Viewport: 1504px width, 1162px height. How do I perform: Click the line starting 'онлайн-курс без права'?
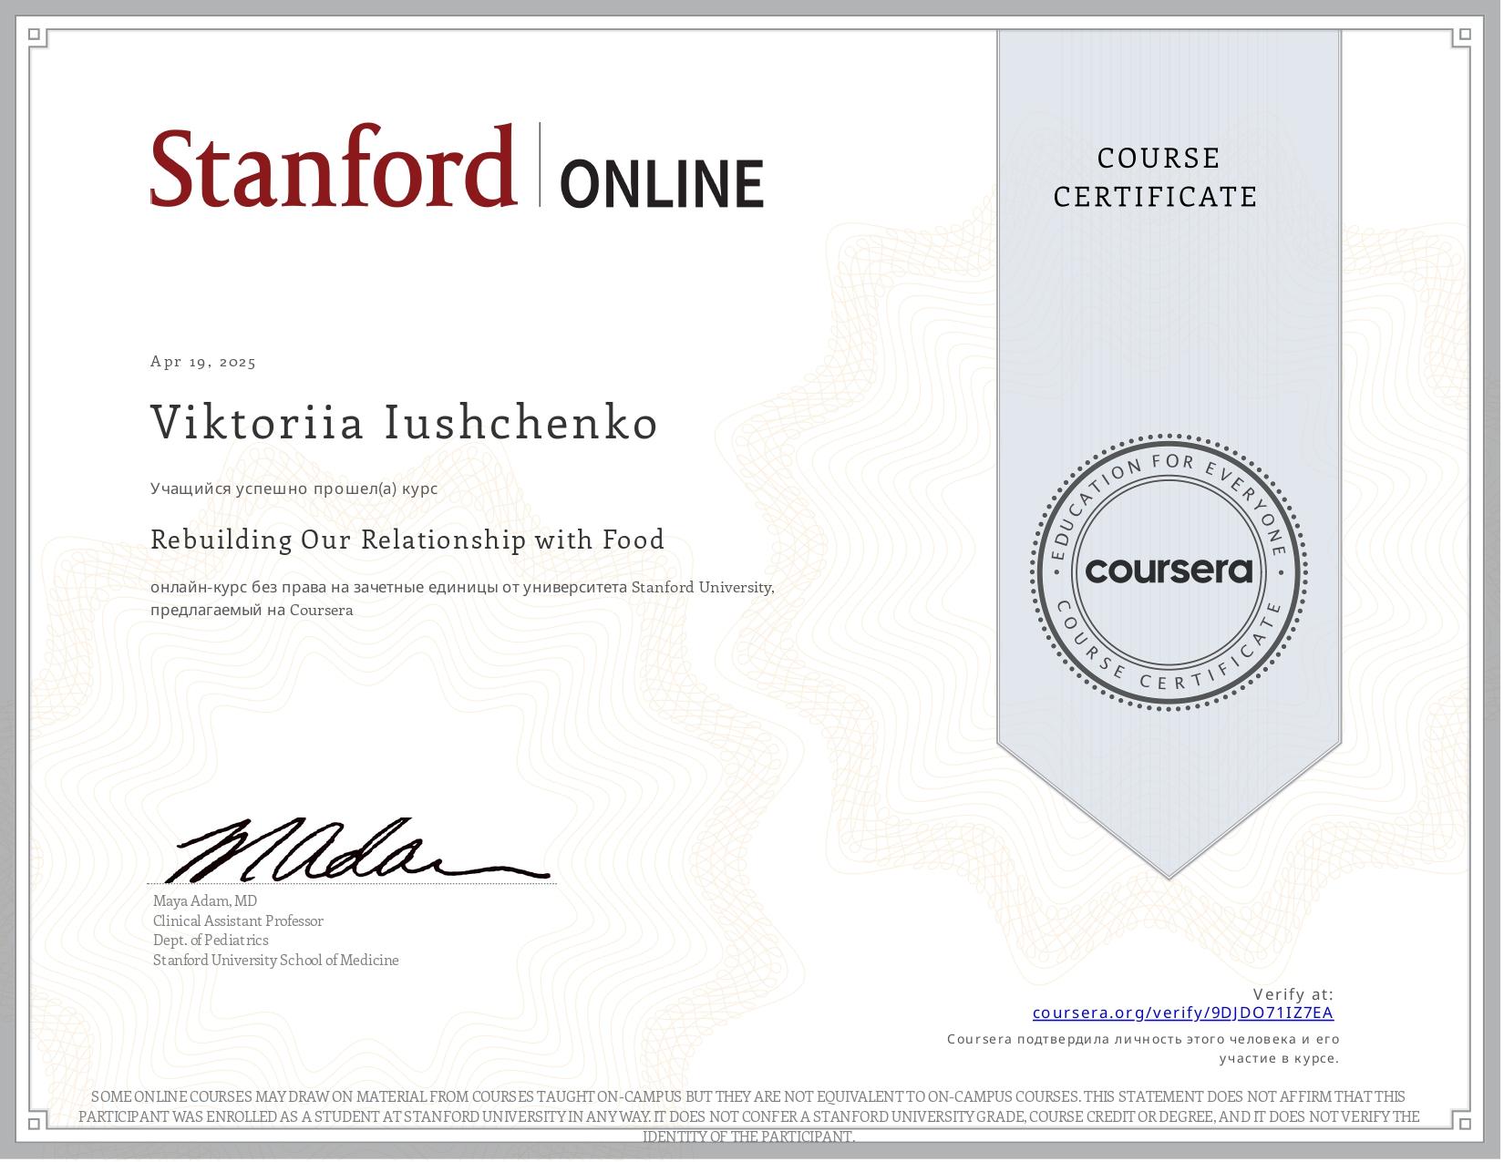[462, 588]
